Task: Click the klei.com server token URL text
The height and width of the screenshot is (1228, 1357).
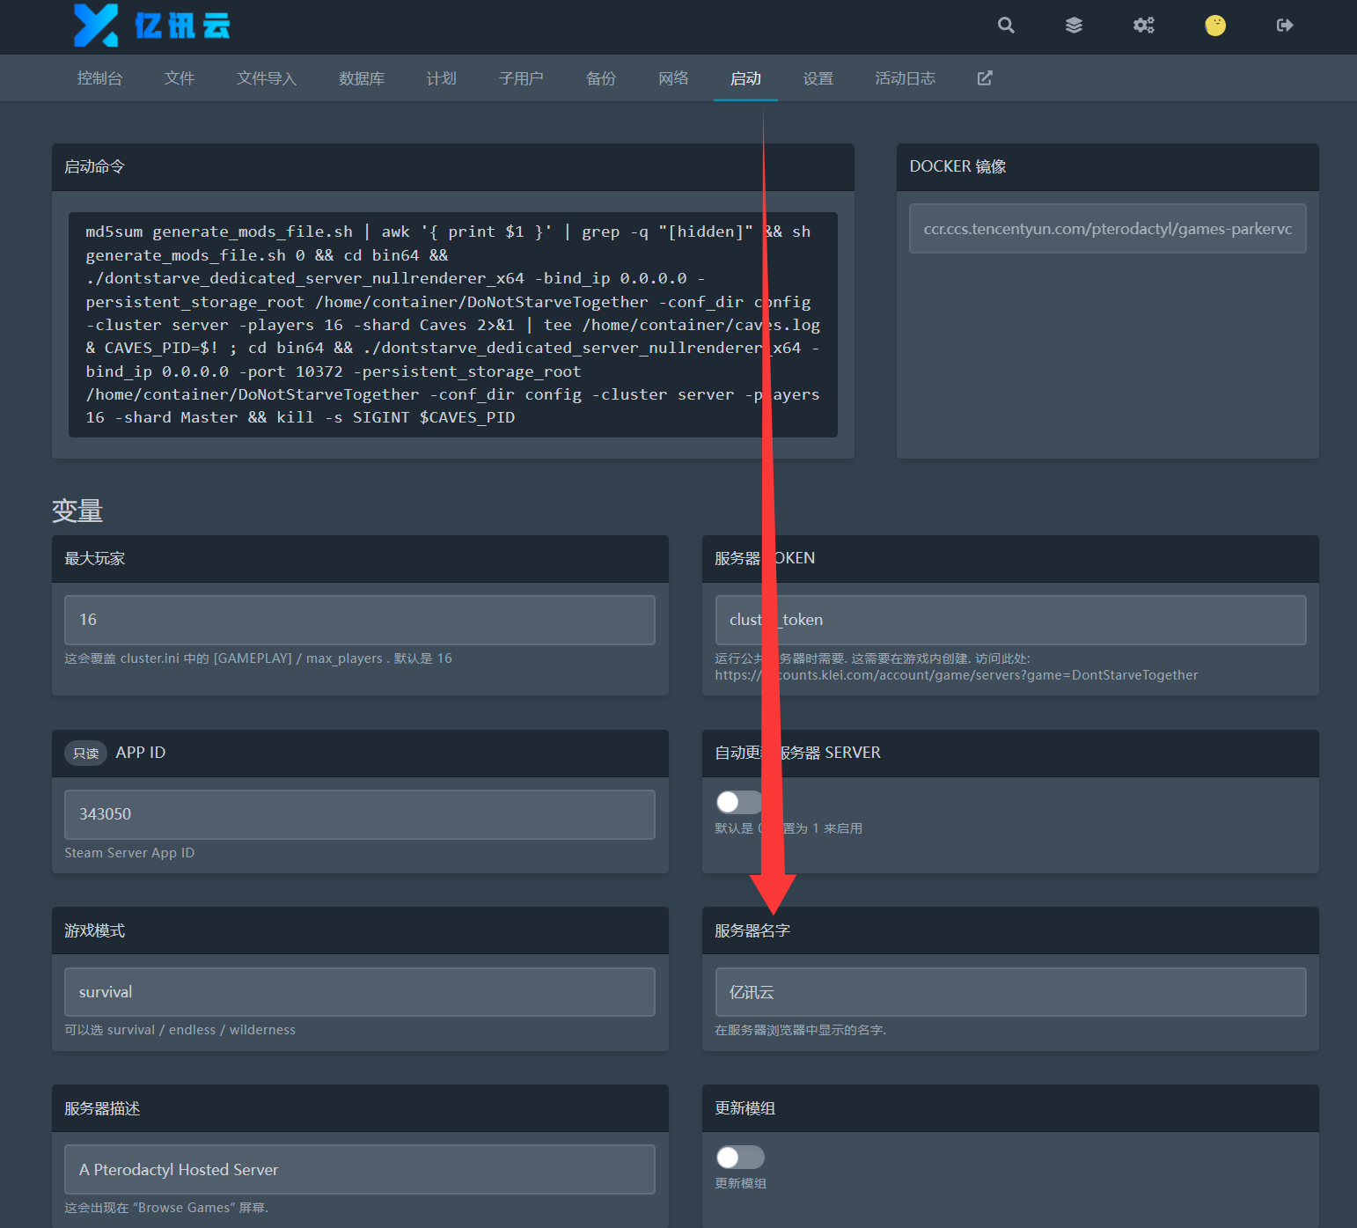Action: point(957,675)
